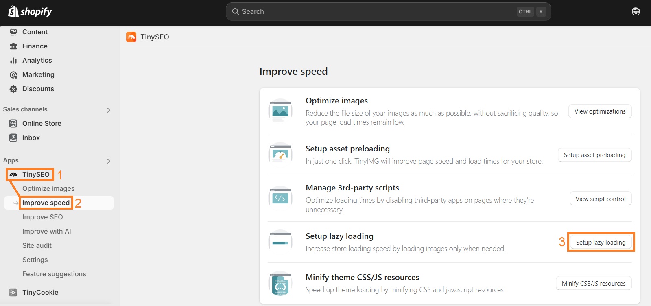Click the Setup lazy loading button
The height and width of the screenshot is (306, 651).
[601, 243]
